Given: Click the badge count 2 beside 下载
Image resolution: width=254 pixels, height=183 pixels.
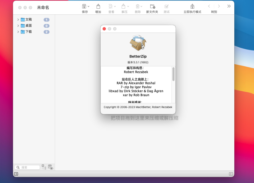Looking at the screenshot, I should point(47,32).
